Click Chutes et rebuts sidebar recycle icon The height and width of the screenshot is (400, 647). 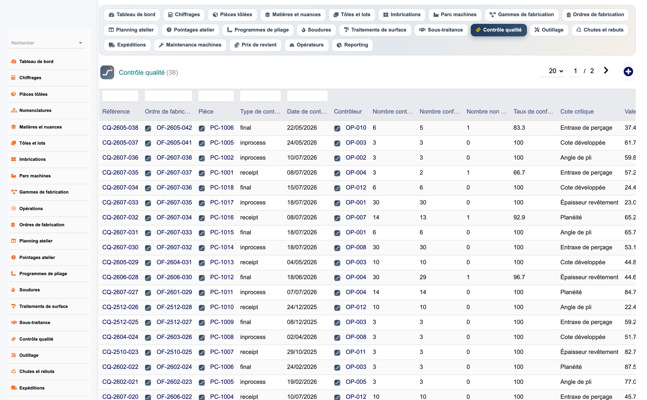[14, 371]
